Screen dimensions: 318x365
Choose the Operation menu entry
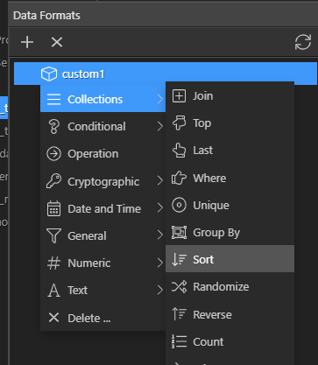102,154
